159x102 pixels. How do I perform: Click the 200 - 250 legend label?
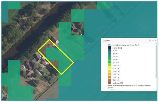pos(116,80)
